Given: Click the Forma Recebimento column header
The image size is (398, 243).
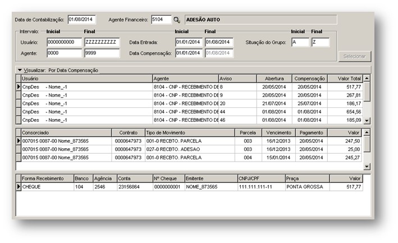Looking at the screenshot, I should [x=47, y=178].
